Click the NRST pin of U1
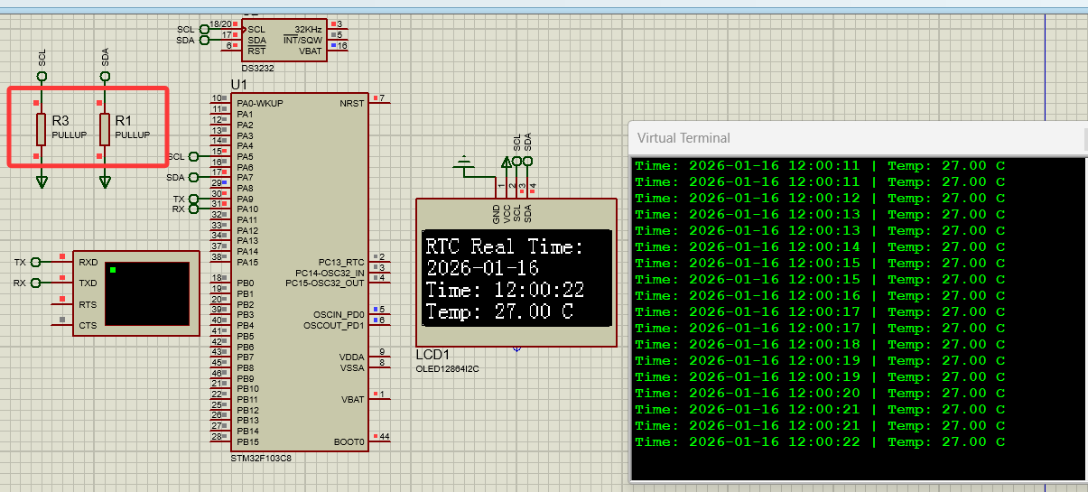This screenshot has width=1088, height=492. click(x=352, y=103)
